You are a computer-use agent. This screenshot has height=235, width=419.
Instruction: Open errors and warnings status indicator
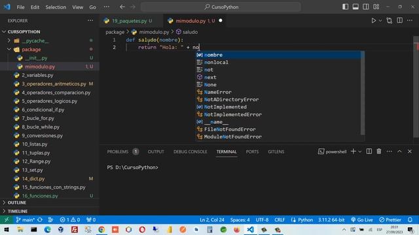pyautogui.click(x=70, y=220)
